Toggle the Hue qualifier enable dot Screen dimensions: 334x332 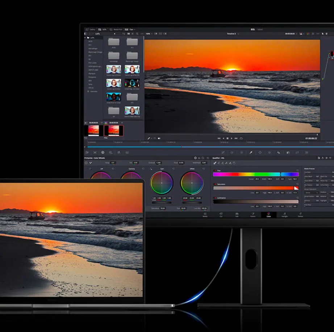215,170
